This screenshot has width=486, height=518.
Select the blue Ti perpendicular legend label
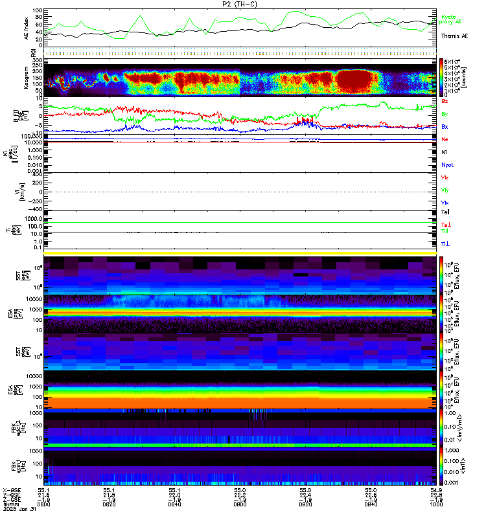[x=445, y=244]
